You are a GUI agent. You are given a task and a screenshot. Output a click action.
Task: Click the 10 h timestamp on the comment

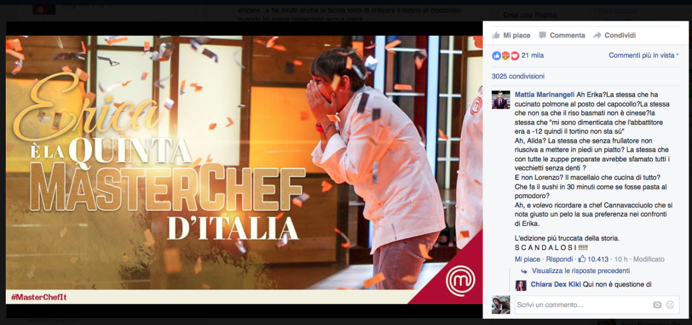622,259
